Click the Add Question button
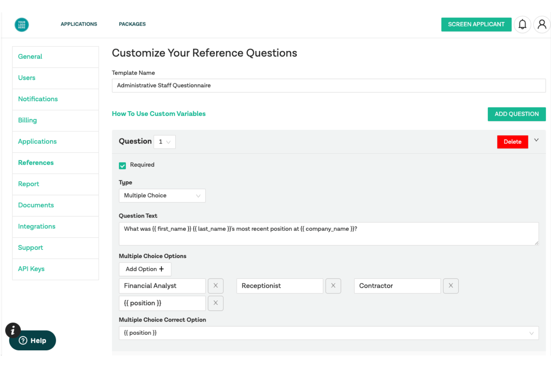The height and width of the screenshot is (367, 551). 517,114
